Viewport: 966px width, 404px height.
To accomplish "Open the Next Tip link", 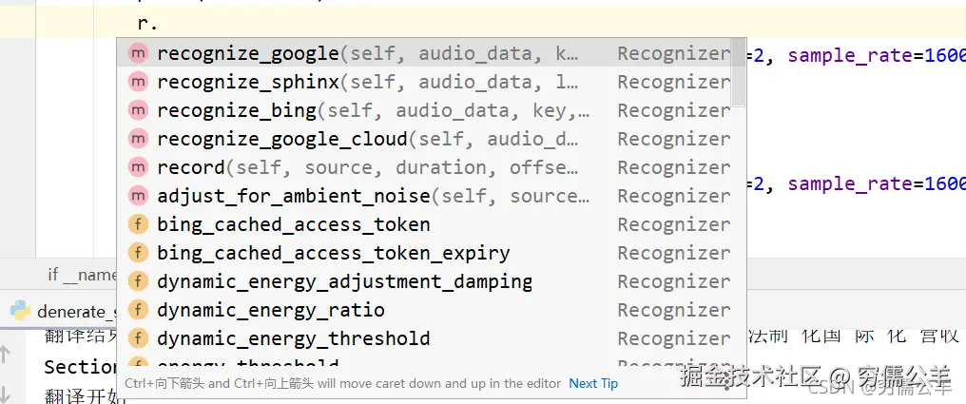I will click(x=593, y=384).
